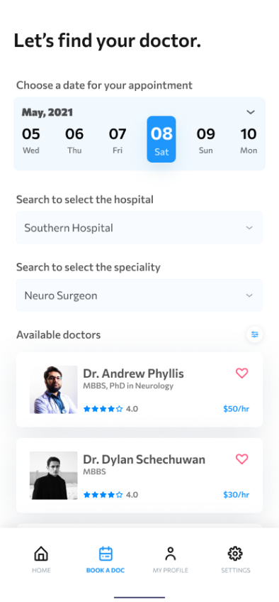This screenshot has width=279, height=602.
Task: Open Dr. Dylan Schechuwan profile photo
Action: [54, 476]
